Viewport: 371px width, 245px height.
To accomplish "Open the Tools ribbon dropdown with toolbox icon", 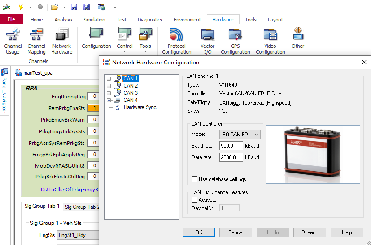I will pyautogui.click(x=145, y=40).
